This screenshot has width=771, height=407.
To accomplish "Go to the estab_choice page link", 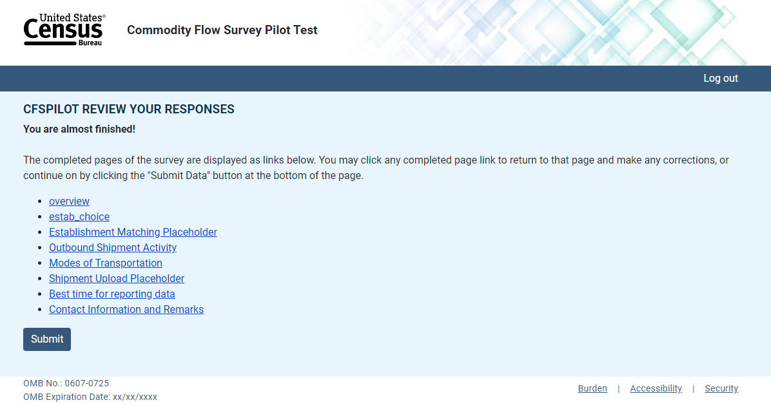I will pyautogui.click(x=79, y=217).
